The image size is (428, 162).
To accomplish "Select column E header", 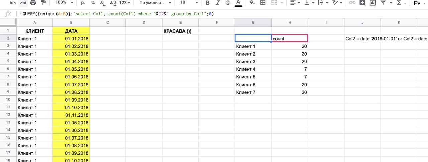I will 180,22.
